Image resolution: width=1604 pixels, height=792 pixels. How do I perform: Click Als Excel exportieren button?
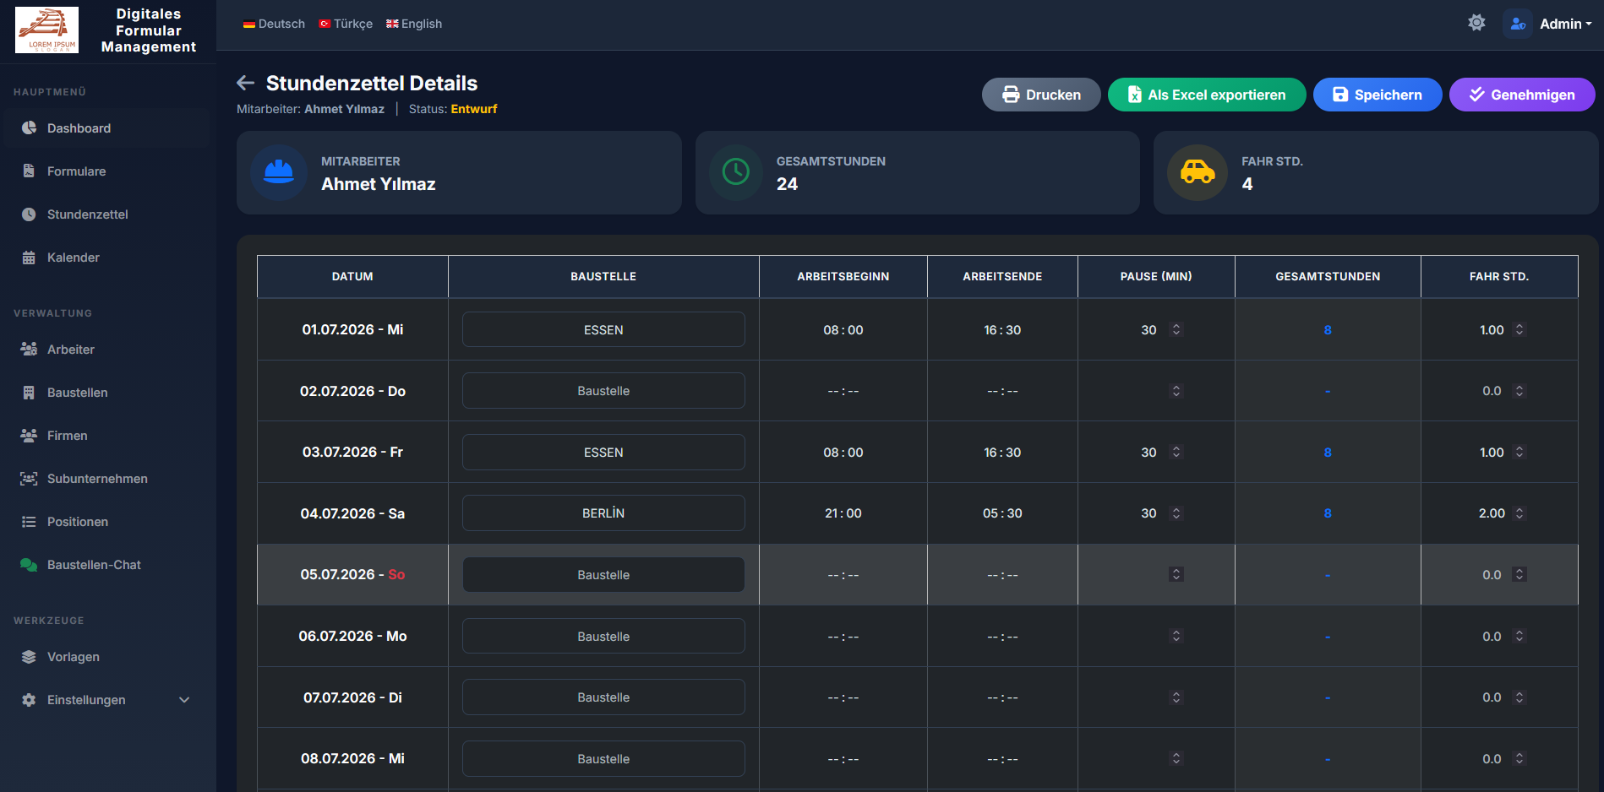(1207, 95)
